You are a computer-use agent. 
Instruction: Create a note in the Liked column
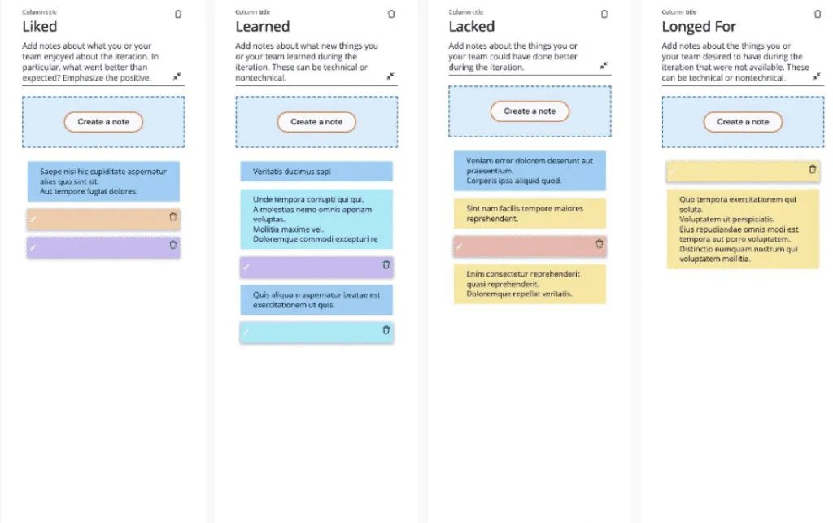pyautogui.click(x=103, y=121)
